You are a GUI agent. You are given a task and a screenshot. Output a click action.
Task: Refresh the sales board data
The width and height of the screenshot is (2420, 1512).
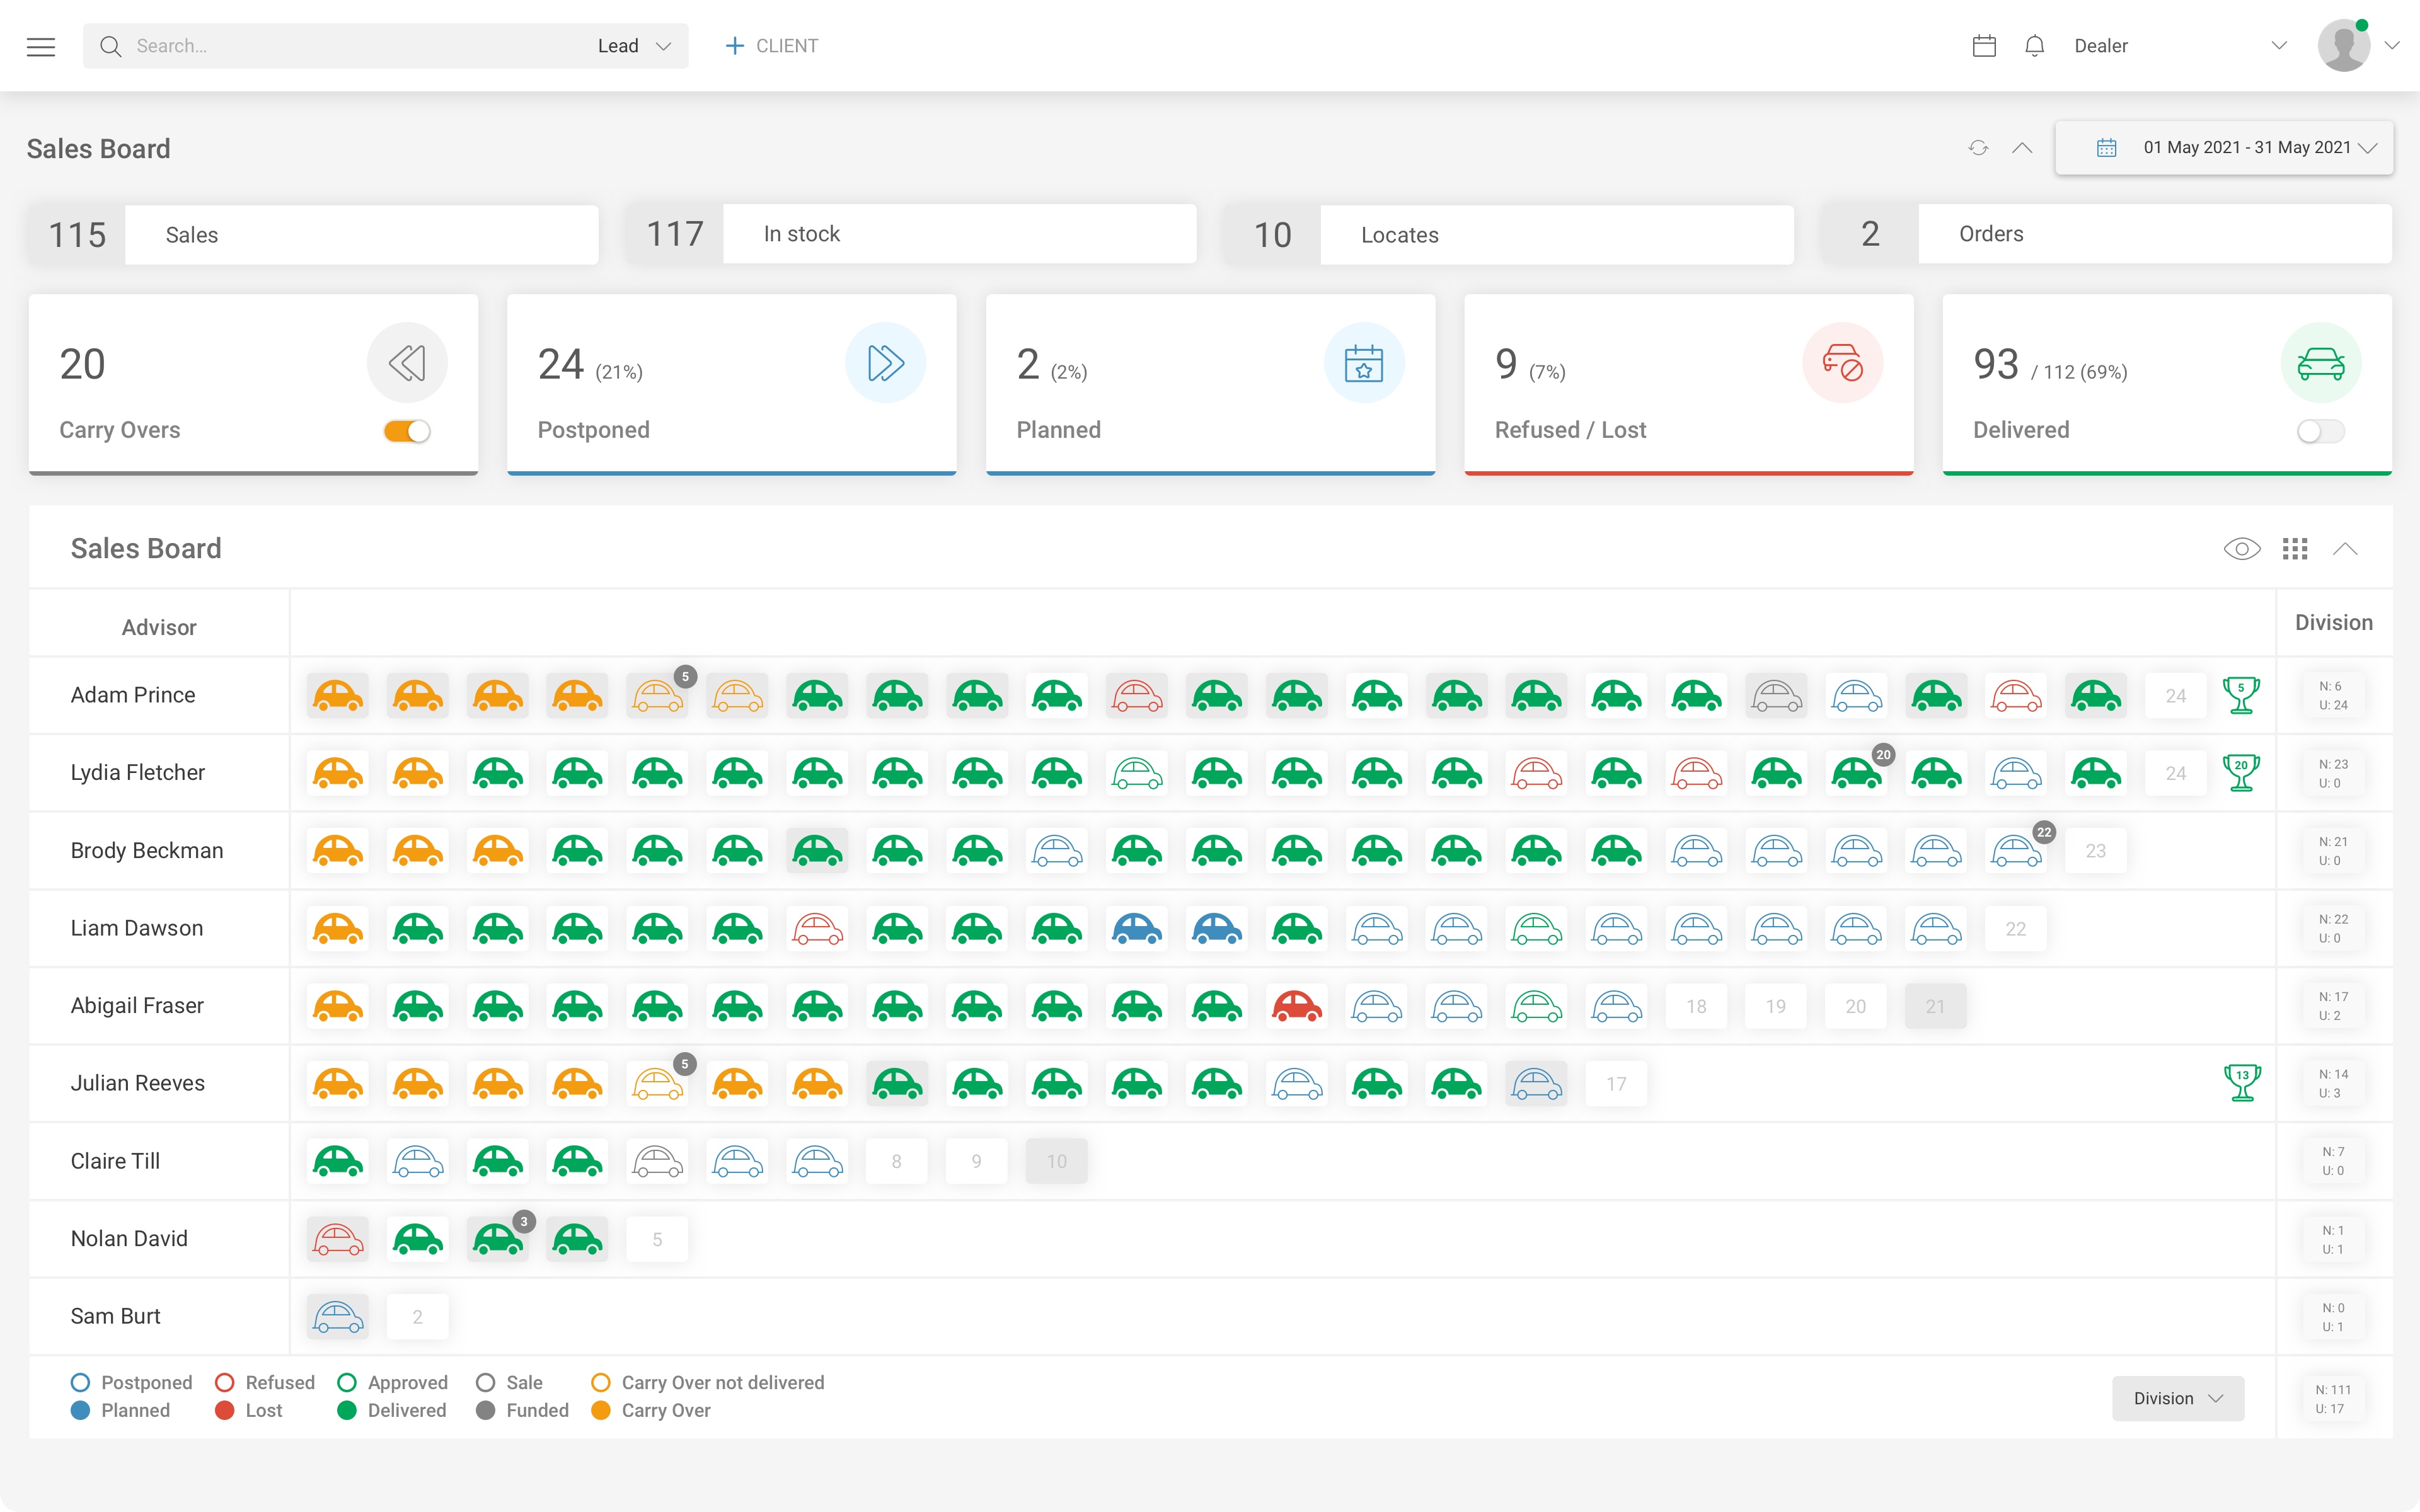[x=1977, y=148]
